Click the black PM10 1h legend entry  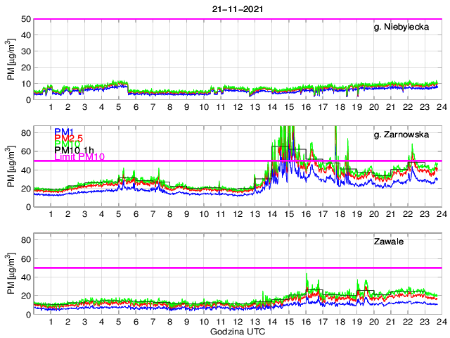coord(74,150)
